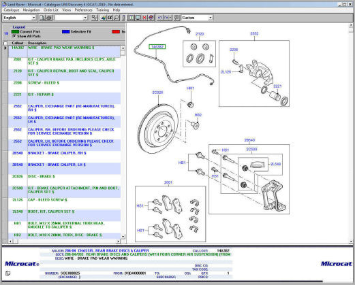This screenshot has width=355, height=285.
Task: Open the Custom view dropdown
Action: [211, 18]
